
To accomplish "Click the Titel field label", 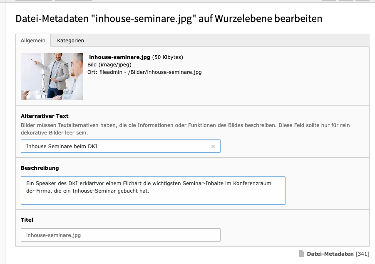I will (x=27, y=220).
